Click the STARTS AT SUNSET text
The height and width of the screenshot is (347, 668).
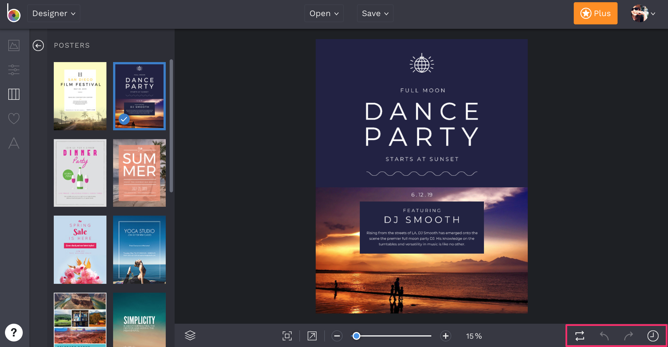pyautogui.click(x=422, y=159)
